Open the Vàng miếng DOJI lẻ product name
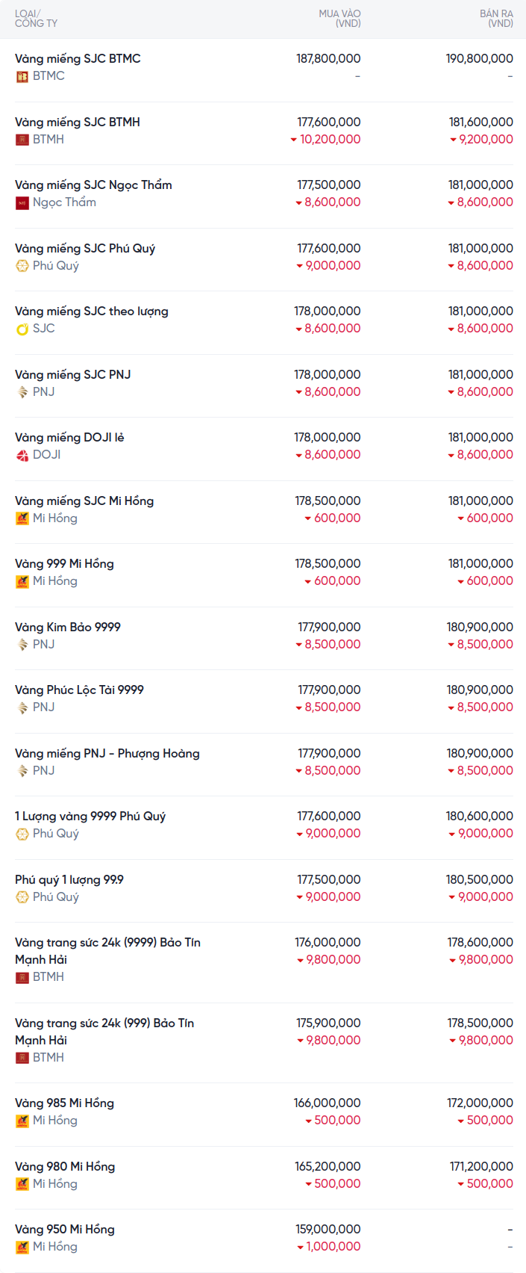 coord(69,437)
